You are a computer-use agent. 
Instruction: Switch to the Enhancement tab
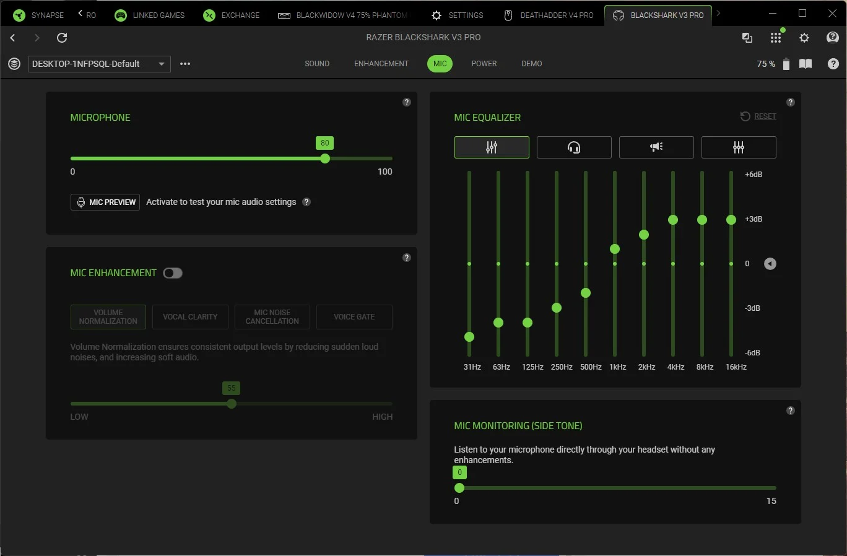click(x=381, y=64)
